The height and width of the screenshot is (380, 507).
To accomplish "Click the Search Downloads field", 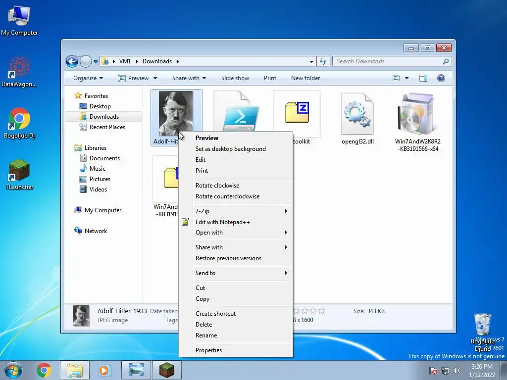I will coord(388,61).
